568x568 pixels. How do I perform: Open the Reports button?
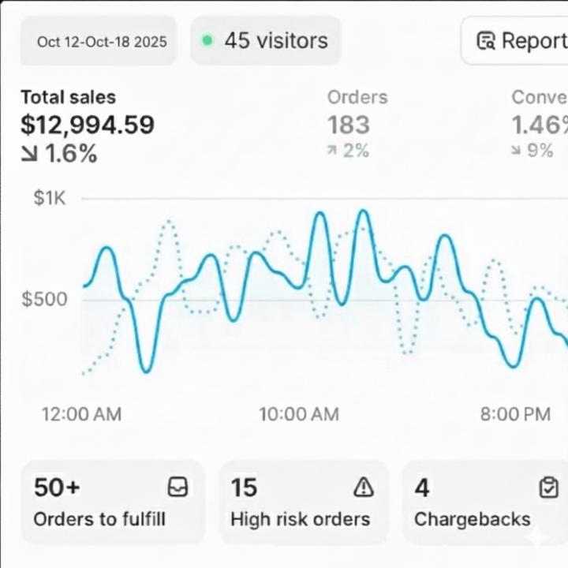(517, 40)
